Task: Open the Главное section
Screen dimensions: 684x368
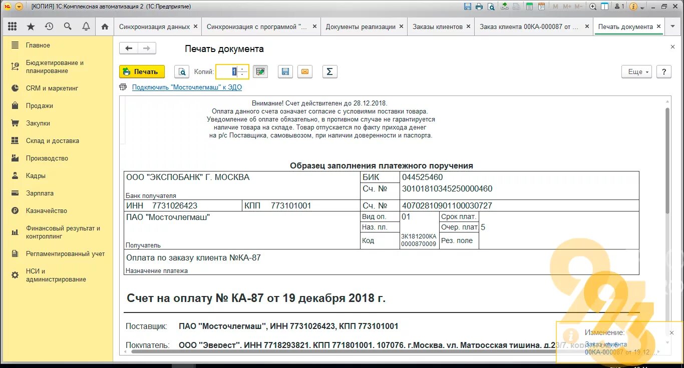Action: click(x=58, y=45)
